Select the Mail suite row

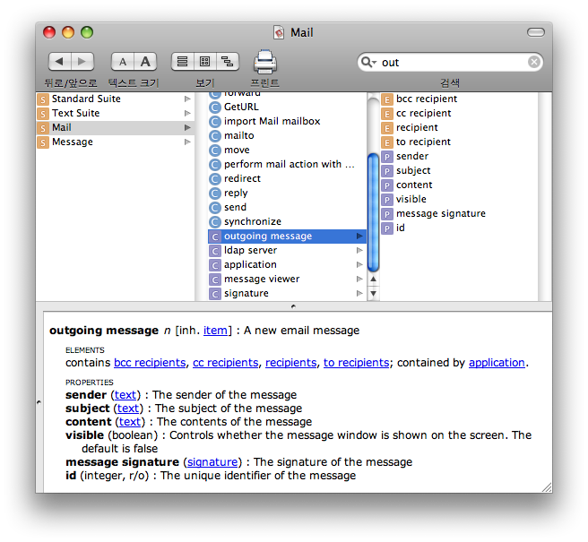pos(115,128)
